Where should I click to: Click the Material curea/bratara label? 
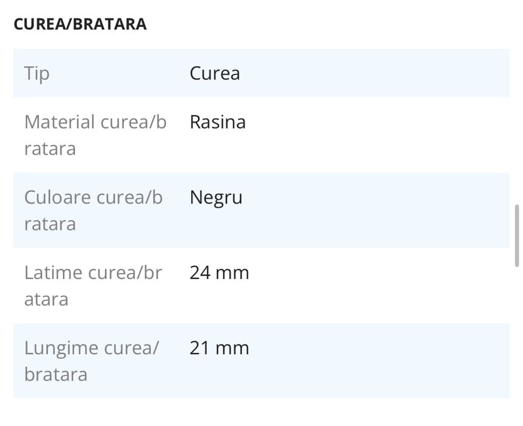(95, 135)
